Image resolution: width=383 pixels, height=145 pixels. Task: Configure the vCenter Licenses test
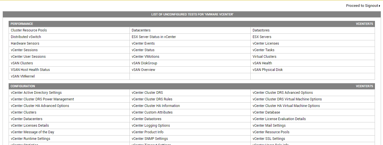[266, 43]
